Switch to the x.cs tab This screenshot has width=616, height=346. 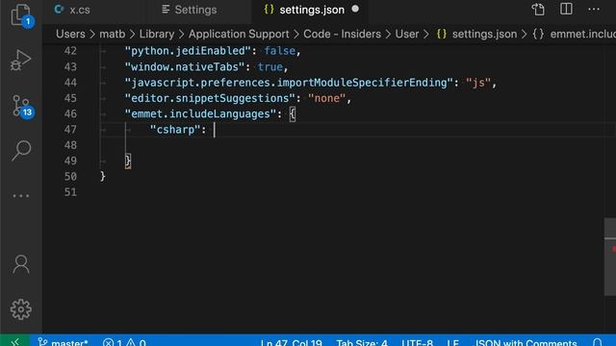(72, 10)
